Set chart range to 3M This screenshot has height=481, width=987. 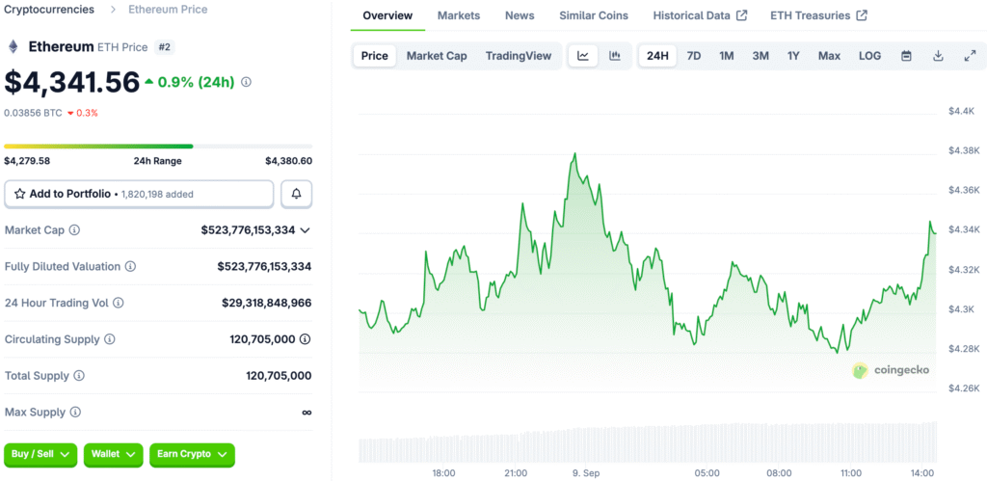click(x=760, y=56)
